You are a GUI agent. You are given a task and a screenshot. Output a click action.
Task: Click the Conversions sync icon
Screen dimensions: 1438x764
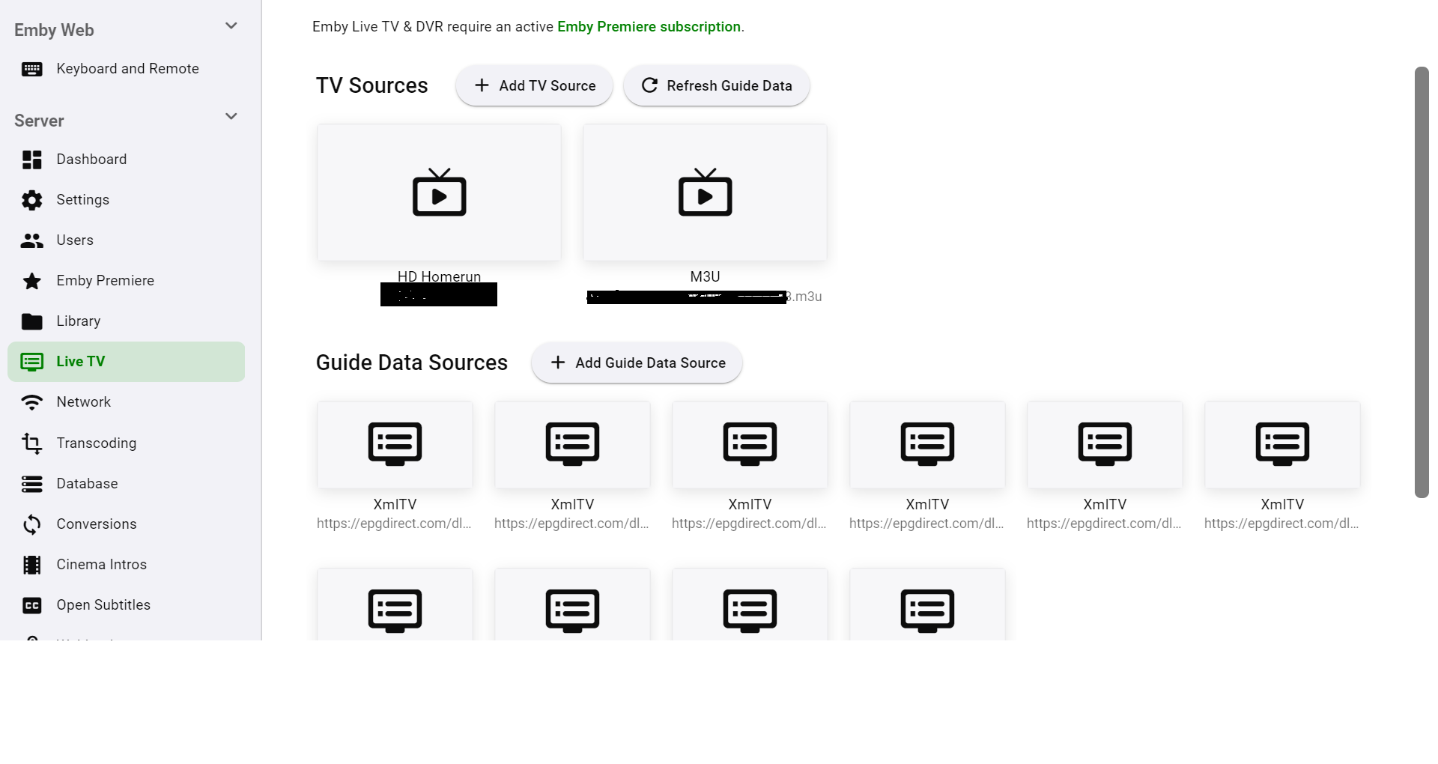pos(31,524)
